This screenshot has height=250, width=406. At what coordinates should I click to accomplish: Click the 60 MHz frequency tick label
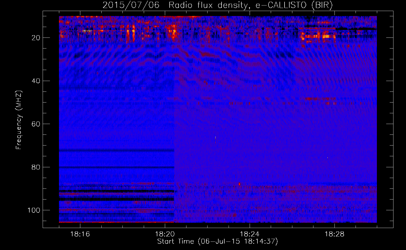[x=36, y=124]
